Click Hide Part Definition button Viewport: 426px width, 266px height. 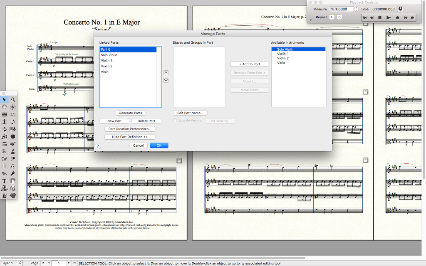[x=130, y=137]
